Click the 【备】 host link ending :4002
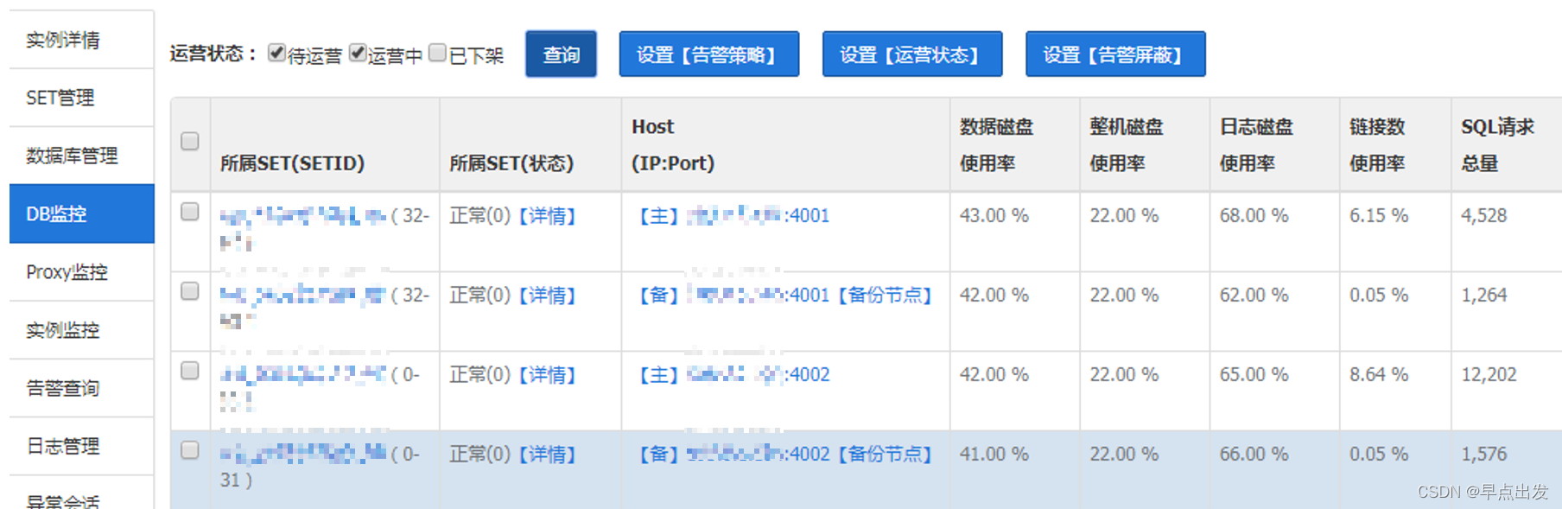1562x509 pixels. pos(733,455)
